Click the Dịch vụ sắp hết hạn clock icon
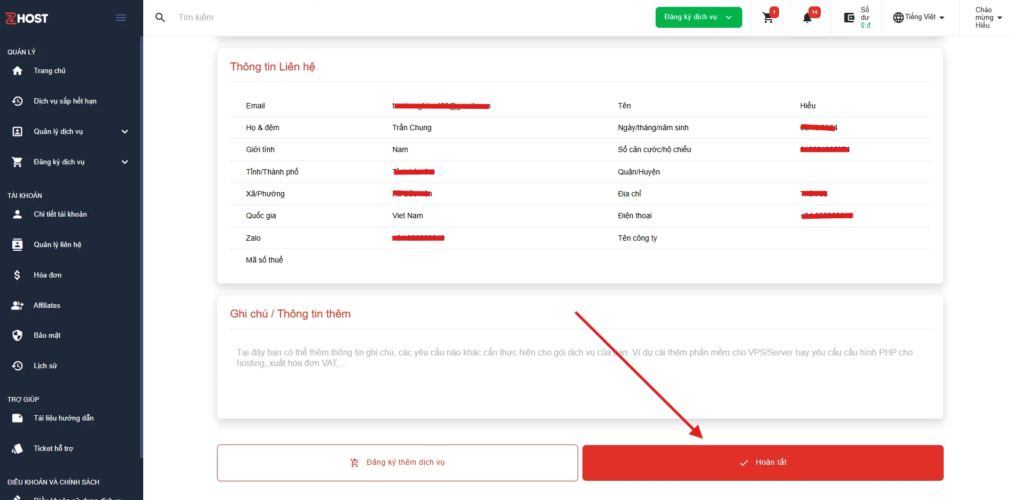 tap(18, 101)
